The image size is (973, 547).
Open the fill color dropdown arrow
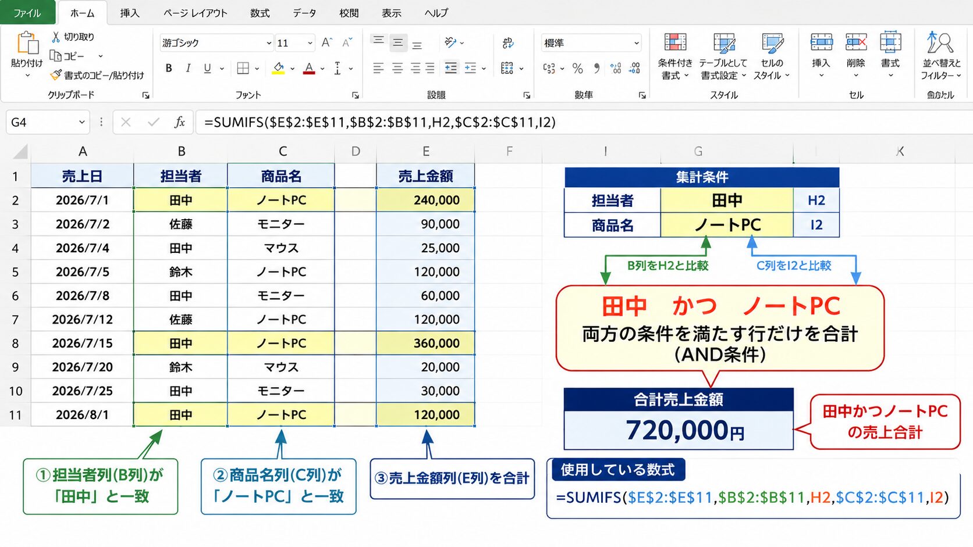coord(292,69)
